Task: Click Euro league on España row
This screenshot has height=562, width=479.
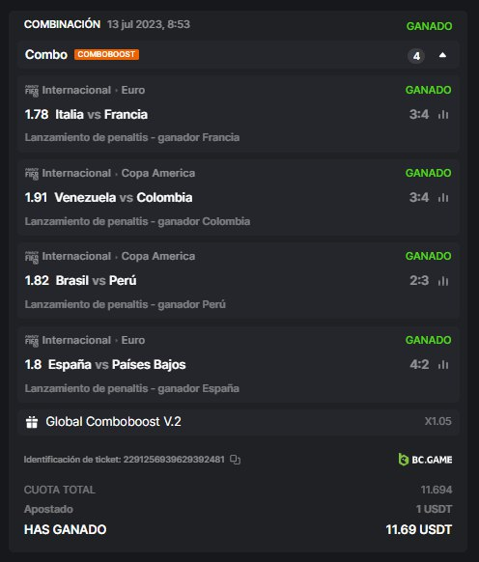Action: click(x=133, y=340)
